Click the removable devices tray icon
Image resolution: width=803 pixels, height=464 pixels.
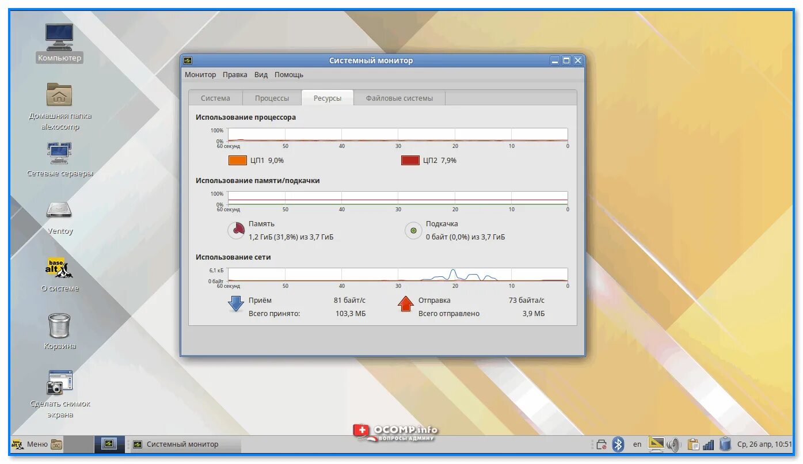[601, 444]
